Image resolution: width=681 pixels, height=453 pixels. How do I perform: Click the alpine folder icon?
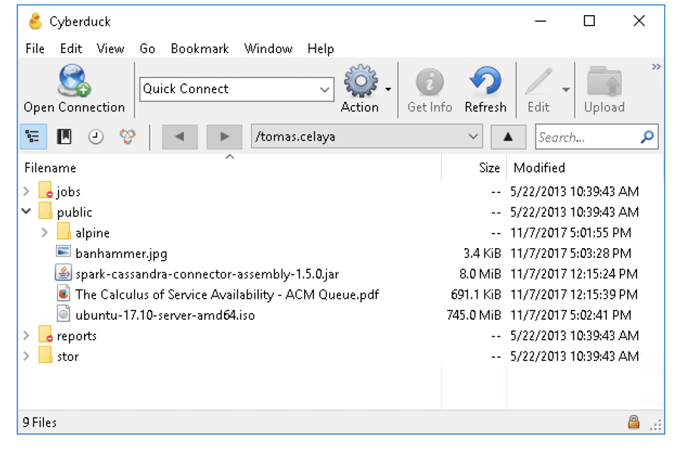coord(64,231)
